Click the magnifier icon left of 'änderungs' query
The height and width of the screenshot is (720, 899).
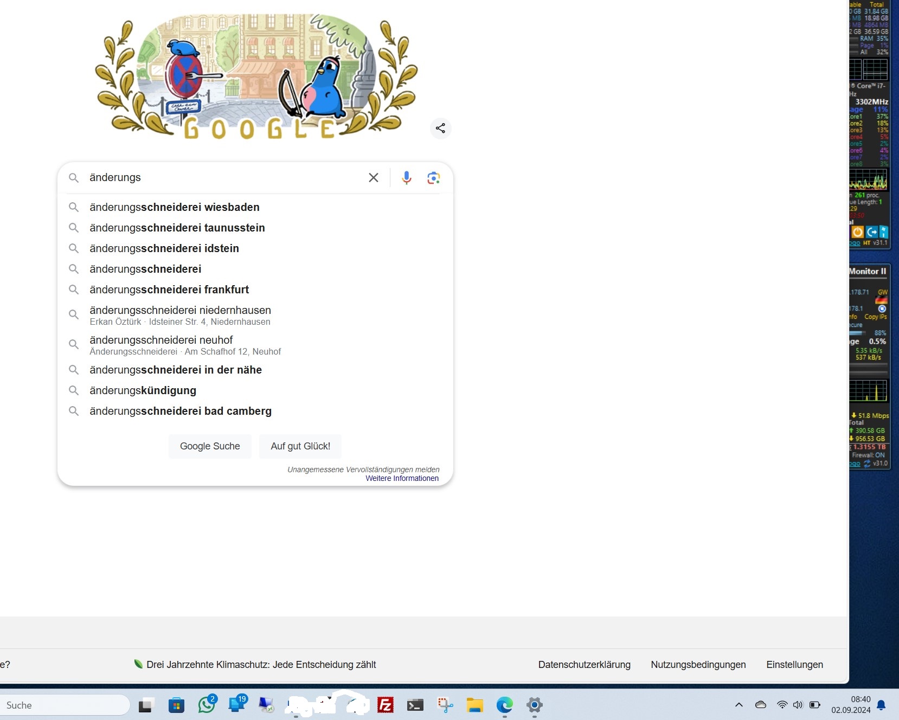point(74,177)
